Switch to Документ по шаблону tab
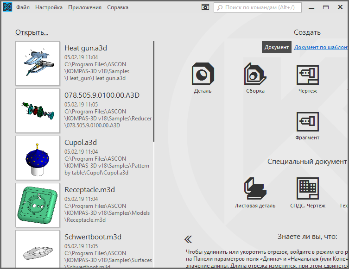The width and height of the screenshot is (349, 269). coord(321,47)
